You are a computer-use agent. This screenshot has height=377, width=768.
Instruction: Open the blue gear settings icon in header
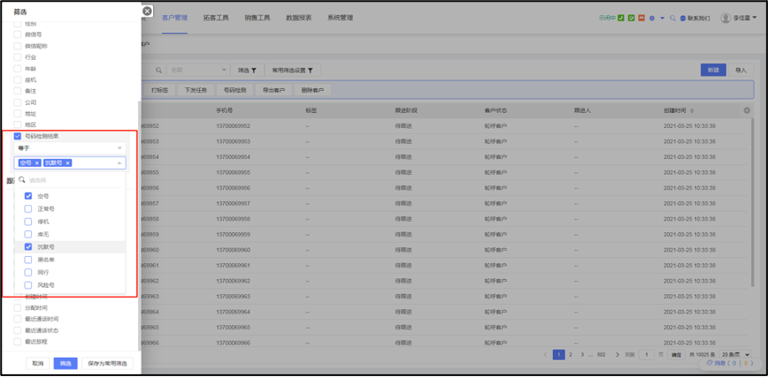[652, 18]
